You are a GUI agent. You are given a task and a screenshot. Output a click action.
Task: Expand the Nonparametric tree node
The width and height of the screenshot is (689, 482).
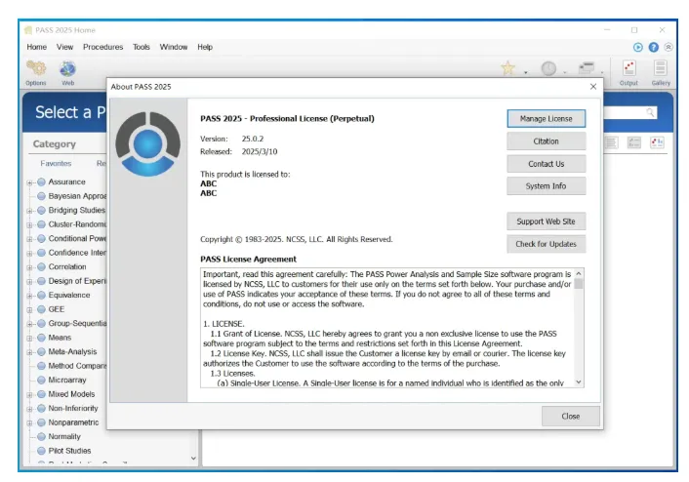[29, 423]
